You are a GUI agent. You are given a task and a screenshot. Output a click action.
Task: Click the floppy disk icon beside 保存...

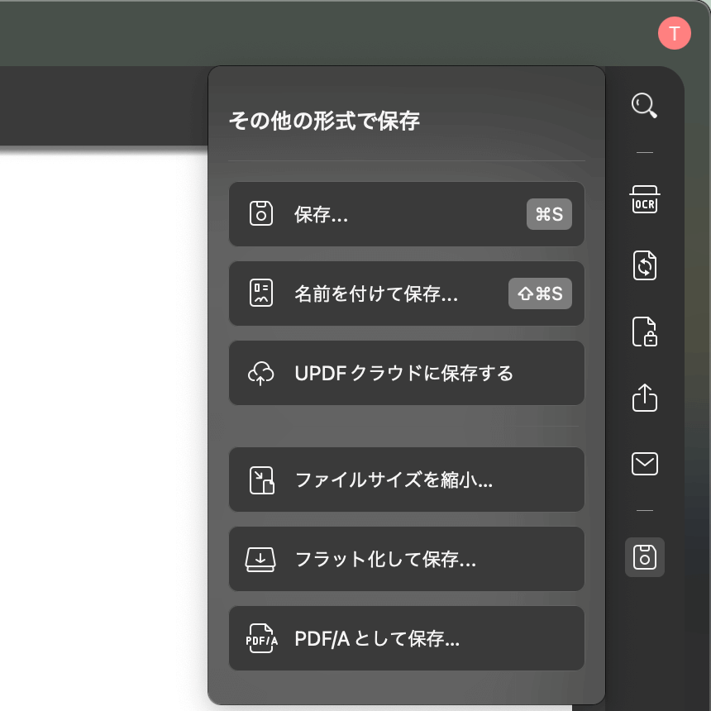pyautogui.click(x=261, y=213)
